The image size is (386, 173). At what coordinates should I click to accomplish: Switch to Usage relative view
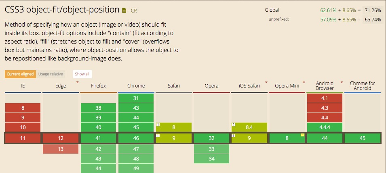(x=51, y=74)
